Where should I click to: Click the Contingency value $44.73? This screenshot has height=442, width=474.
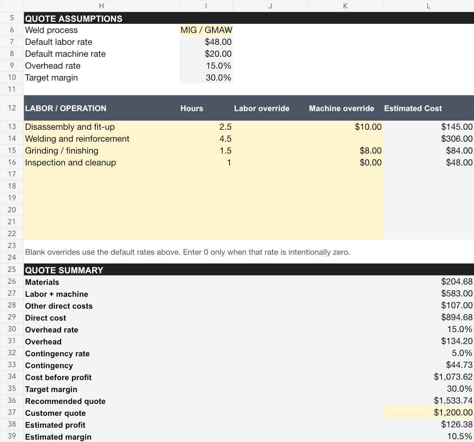coord(428,365)
